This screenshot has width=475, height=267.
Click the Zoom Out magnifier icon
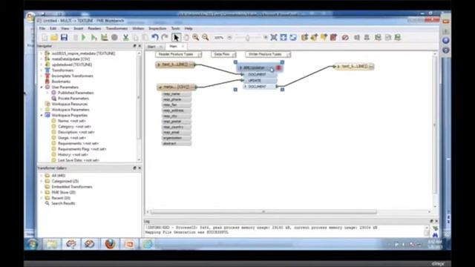click(x=206, y=37)
